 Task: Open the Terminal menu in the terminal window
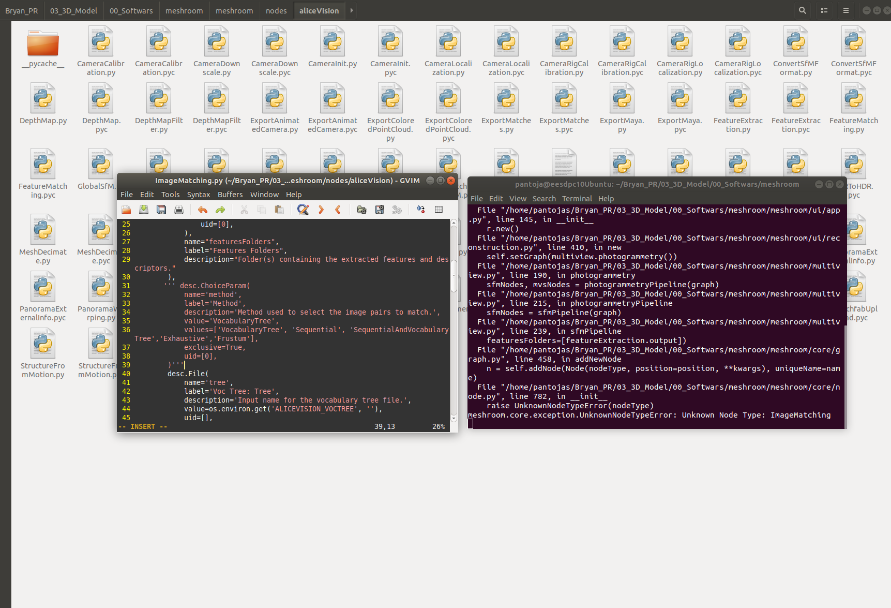(x=577, y=198)
